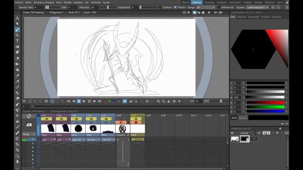The height and width of the screenshot is (170, 303).
Task: Select the Paint brush tool
Action: click(x=17, y=52)
